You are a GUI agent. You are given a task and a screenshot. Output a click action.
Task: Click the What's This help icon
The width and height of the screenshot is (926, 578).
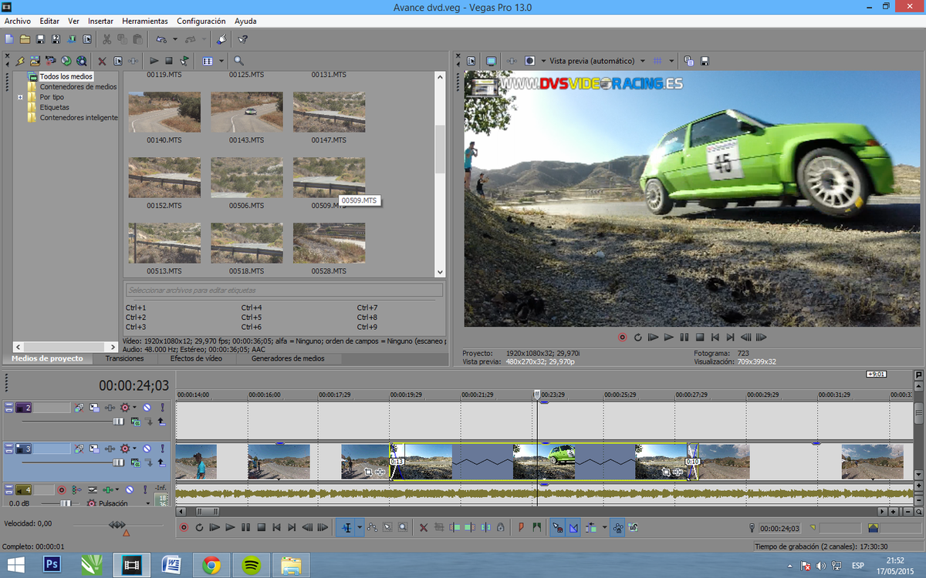pyautogui.click(x=242, y=39)
